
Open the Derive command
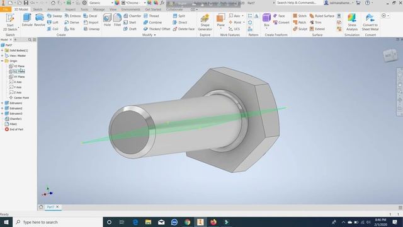pyautogui.click(x=72, y=23)
